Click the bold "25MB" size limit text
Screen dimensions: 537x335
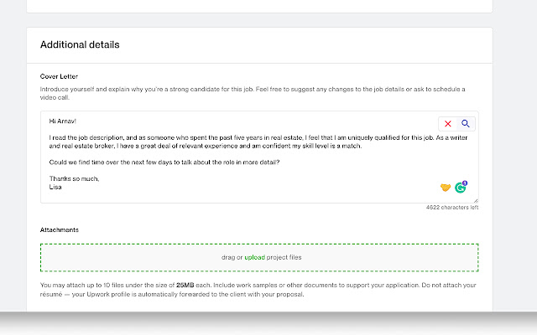click(186, 286)
